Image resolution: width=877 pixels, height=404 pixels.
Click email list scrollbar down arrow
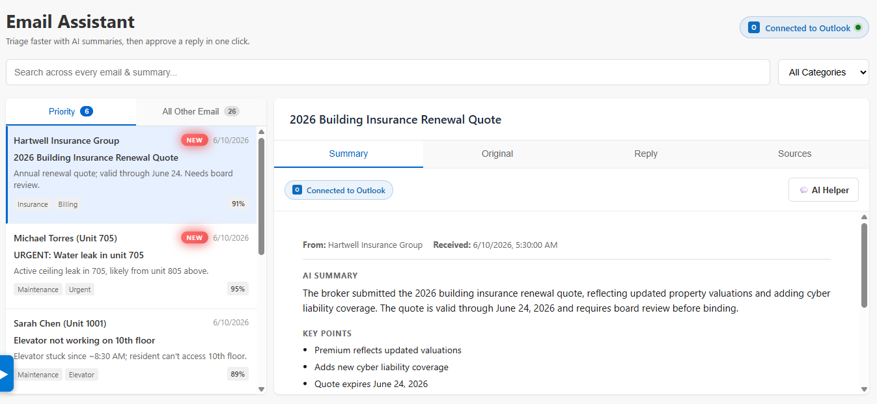pyautogui.click(x=262, y=389)
